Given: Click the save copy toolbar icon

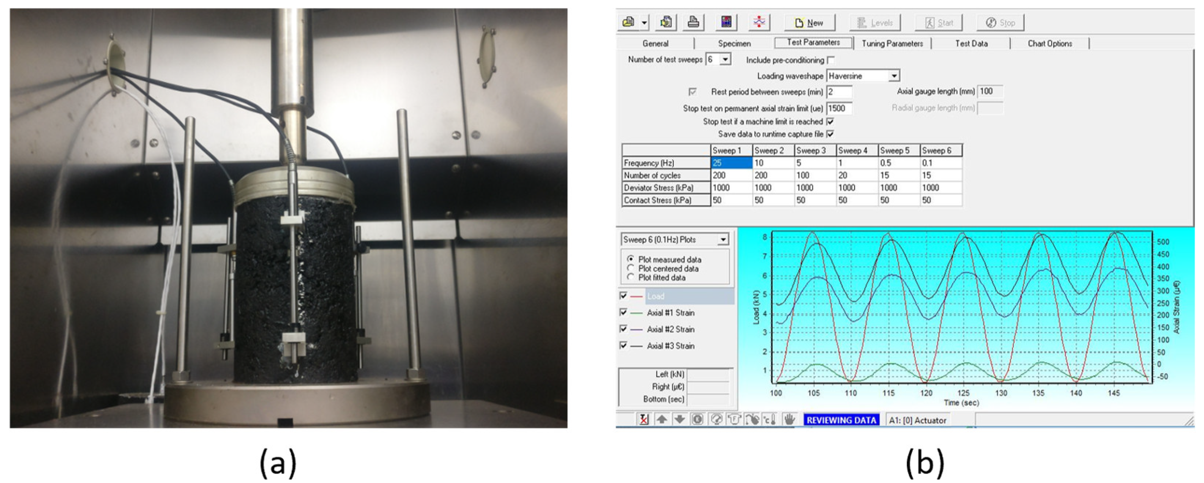Looking at the screenshot, I should (x=666, y=22).
